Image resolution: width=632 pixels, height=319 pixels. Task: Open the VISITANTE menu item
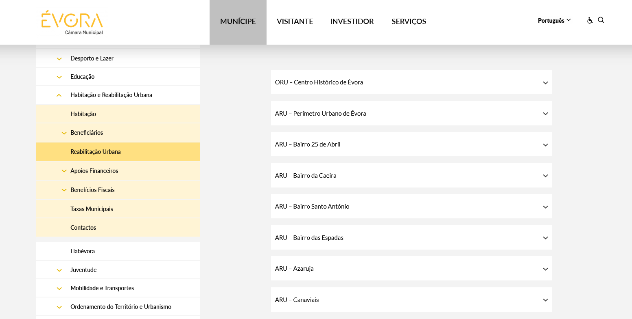(x=295, y=21)
